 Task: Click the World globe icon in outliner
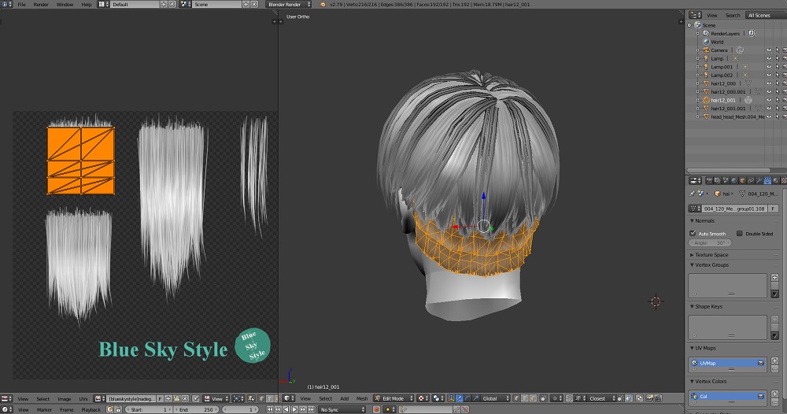click(x=706, y=42)
